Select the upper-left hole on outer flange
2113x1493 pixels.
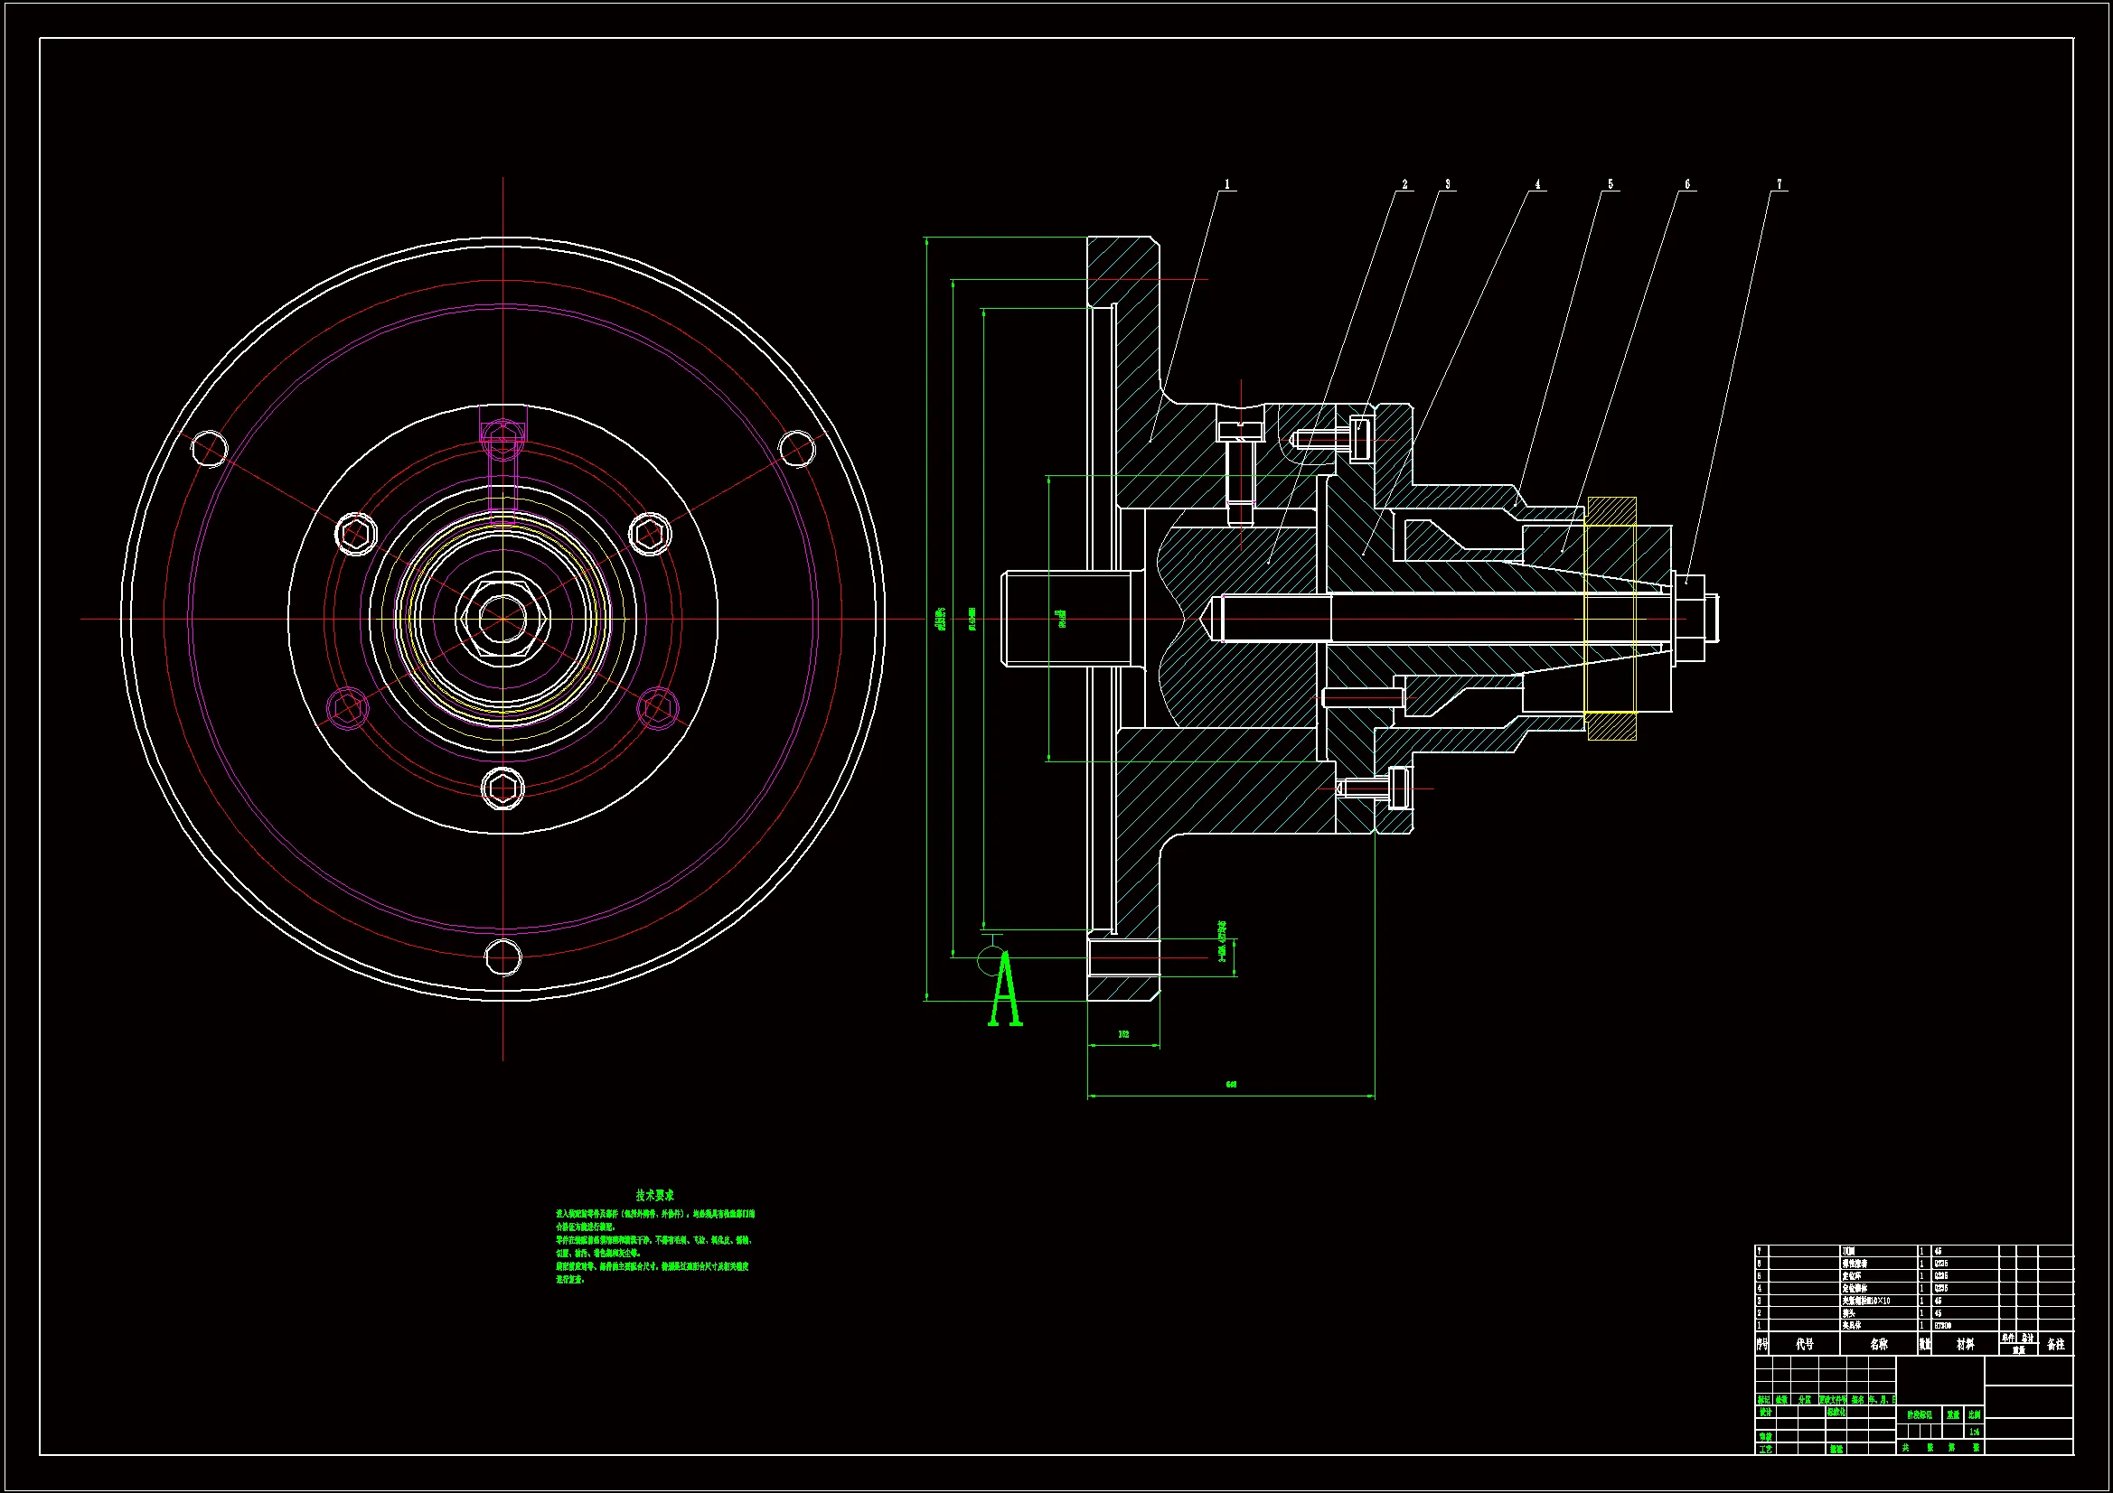point(209,449)
